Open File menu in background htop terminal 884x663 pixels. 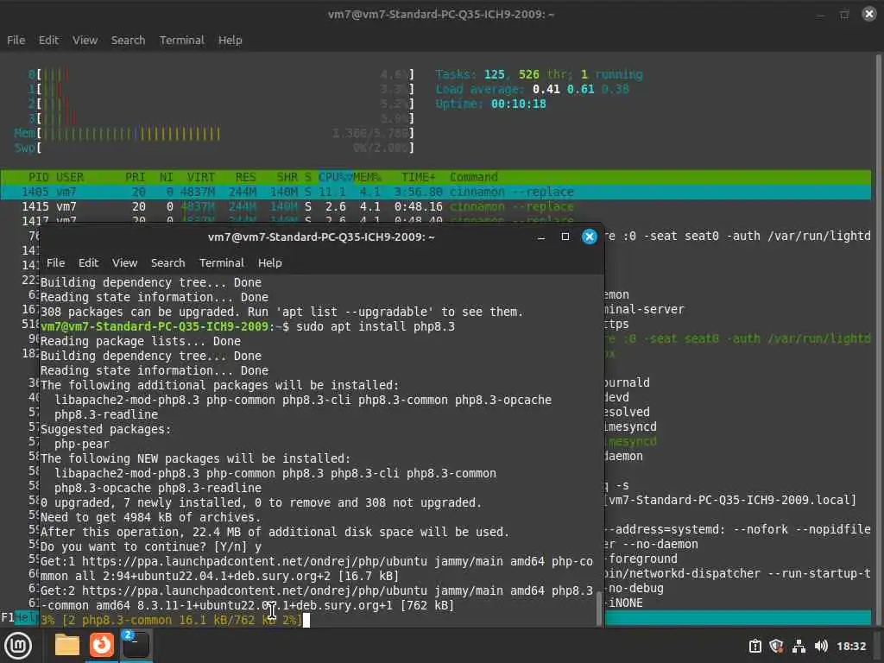coord(16,40)
